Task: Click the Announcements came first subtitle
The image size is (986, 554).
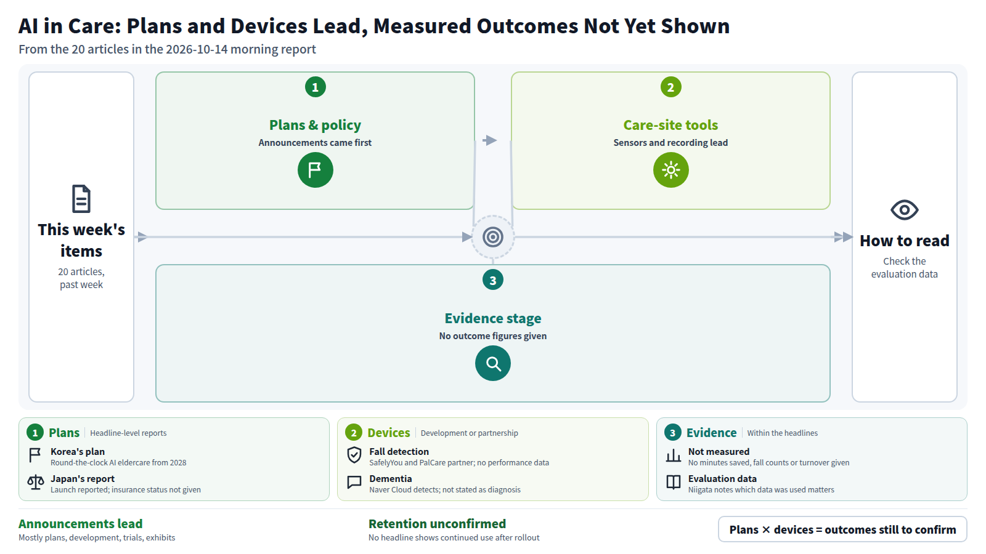Action: [x=315, y=143]
